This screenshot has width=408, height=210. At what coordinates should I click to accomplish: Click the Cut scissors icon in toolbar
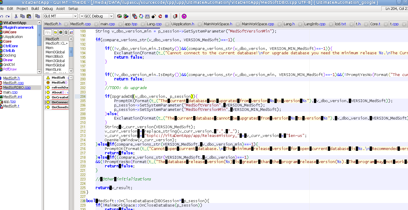pyautogui.click(x=16, y=16)
